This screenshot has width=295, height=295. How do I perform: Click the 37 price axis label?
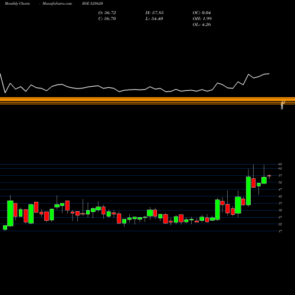[280, 204]
